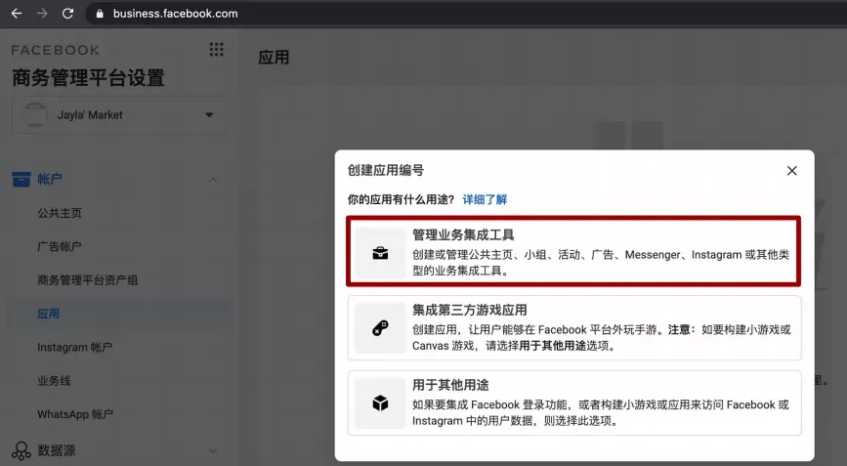Screen dimensions: 847x466
Task: Click the 数据源 section label
Action: 57,450
